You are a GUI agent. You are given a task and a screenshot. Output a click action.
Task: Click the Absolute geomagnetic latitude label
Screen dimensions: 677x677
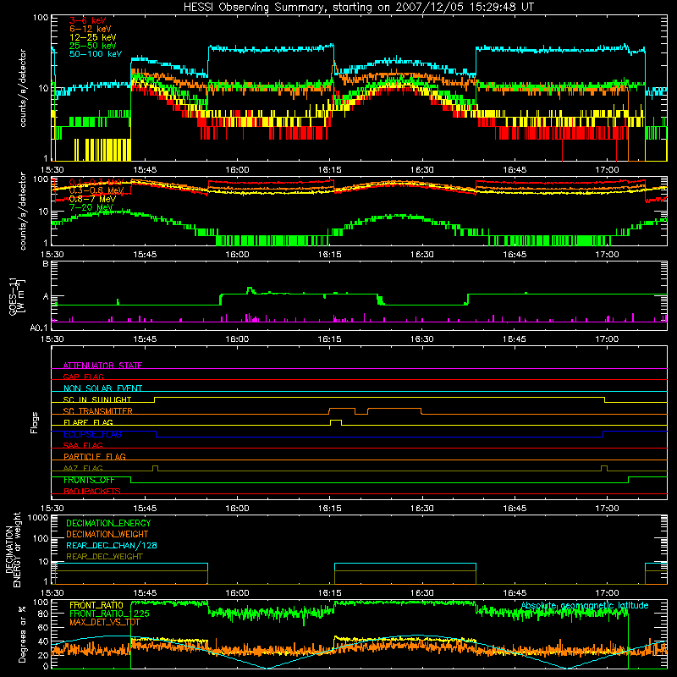(585, 605)
